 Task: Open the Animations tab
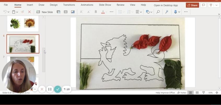click(x=87, y=5)
